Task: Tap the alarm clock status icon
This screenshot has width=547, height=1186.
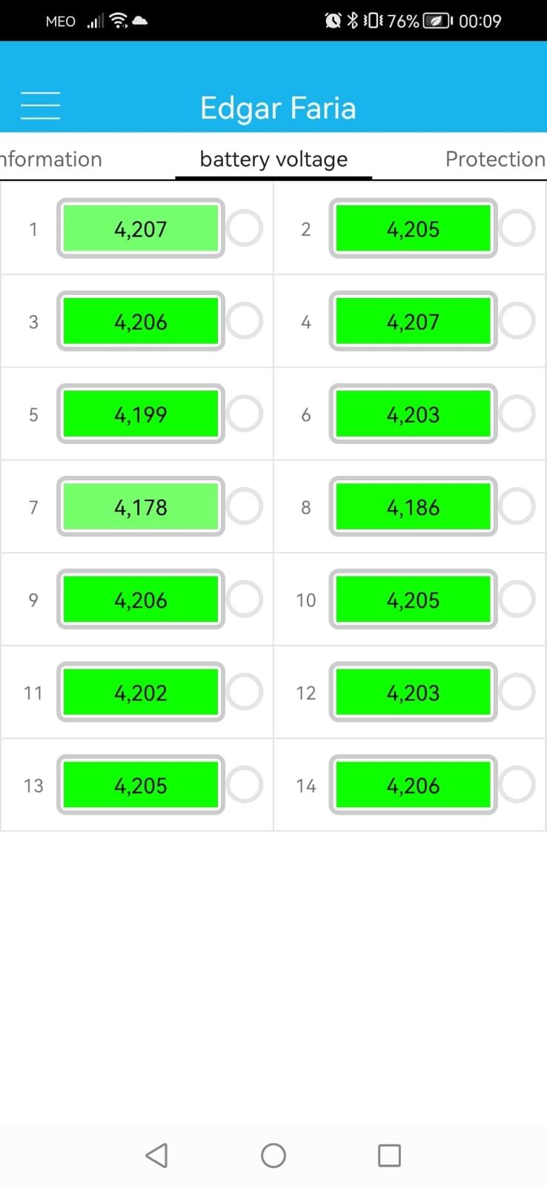Action: pos(334,21)
